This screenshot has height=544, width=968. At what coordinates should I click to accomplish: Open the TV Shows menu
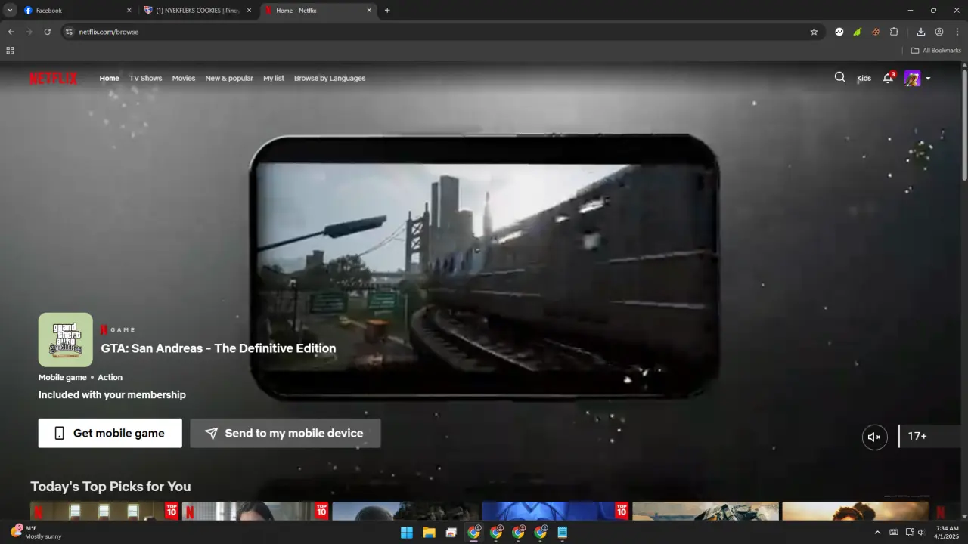(145, 78)
